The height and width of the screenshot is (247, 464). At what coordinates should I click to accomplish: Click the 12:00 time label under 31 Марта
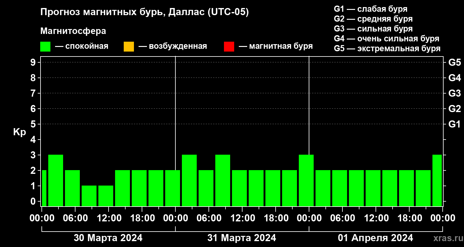point(242,218)
